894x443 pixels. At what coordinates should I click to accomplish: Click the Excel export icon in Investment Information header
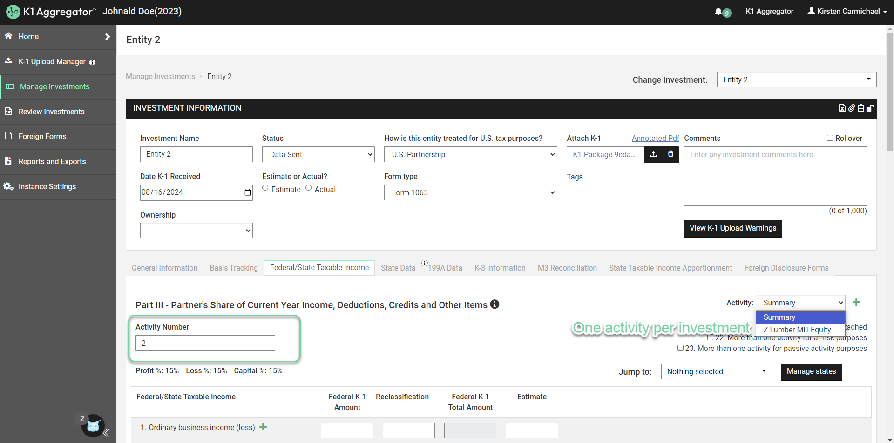(x=842, y=108)
